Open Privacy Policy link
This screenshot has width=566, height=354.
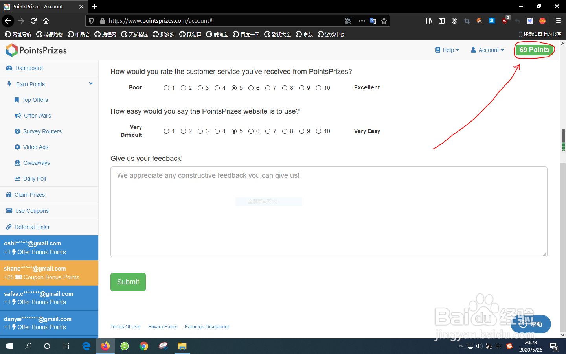(x=163, y=327)
